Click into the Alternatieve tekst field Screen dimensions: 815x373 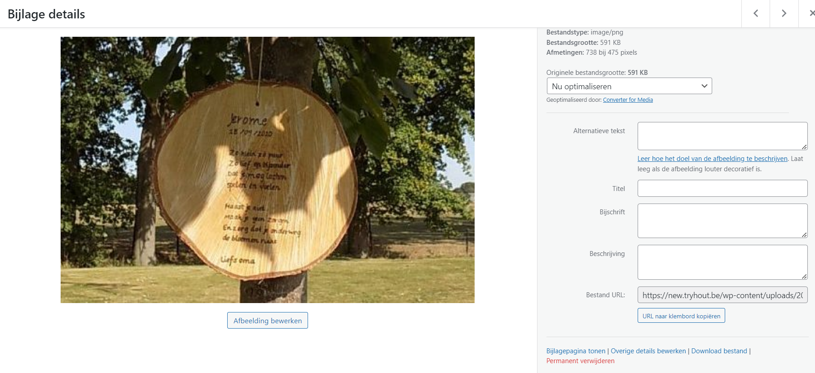click(722, 136)
